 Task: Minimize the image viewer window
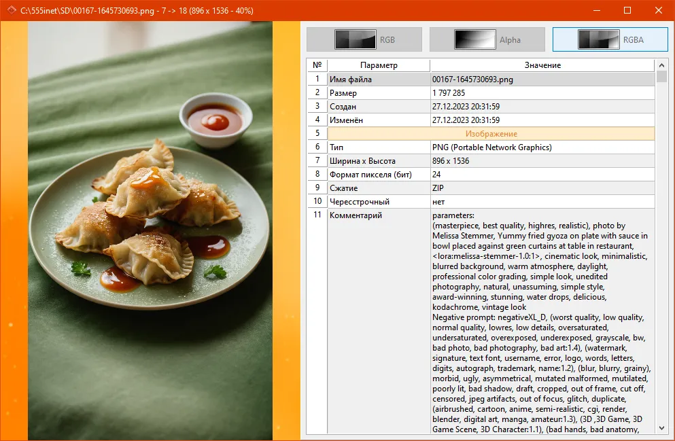pos(597,10)
